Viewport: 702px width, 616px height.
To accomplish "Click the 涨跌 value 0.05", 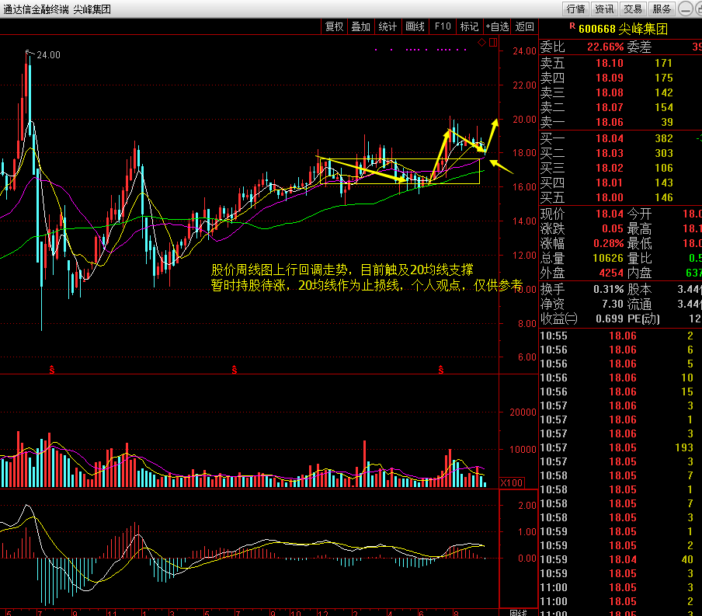I will tap(613, 229).
